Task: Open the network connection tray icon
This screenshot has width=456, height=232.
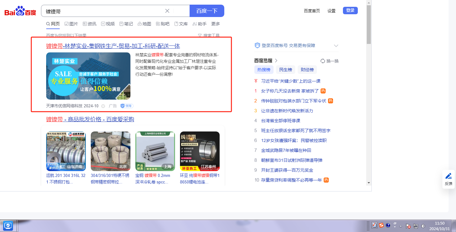Action: tap(416, 226)
